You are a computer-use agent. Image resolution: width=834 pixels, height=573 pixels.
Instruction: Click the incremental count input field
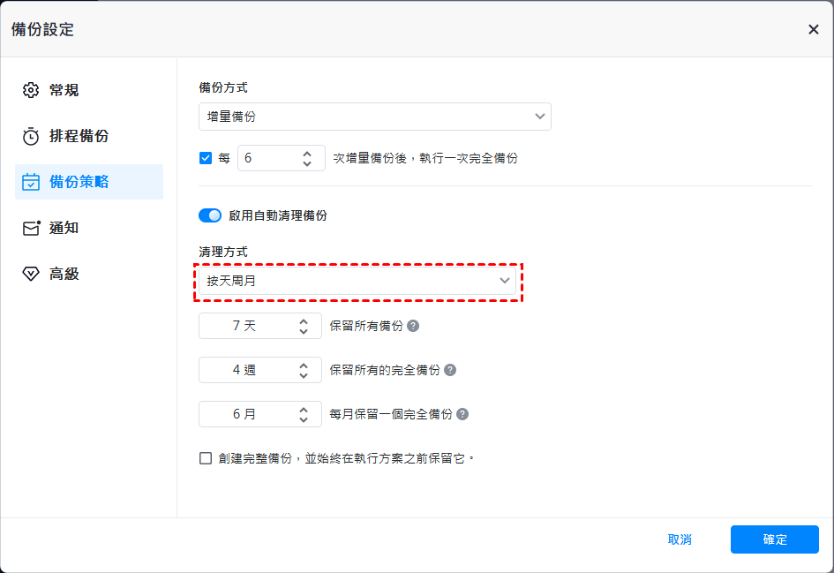point(267,159)
